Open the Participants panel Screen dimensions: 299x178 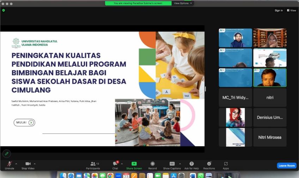[x=93, y=165]
